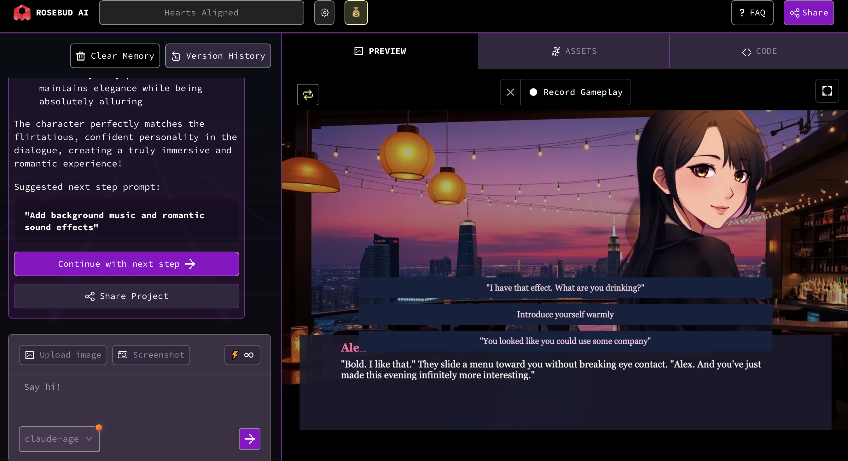Open Version History

pyautogui.click(x=218, y=55)
